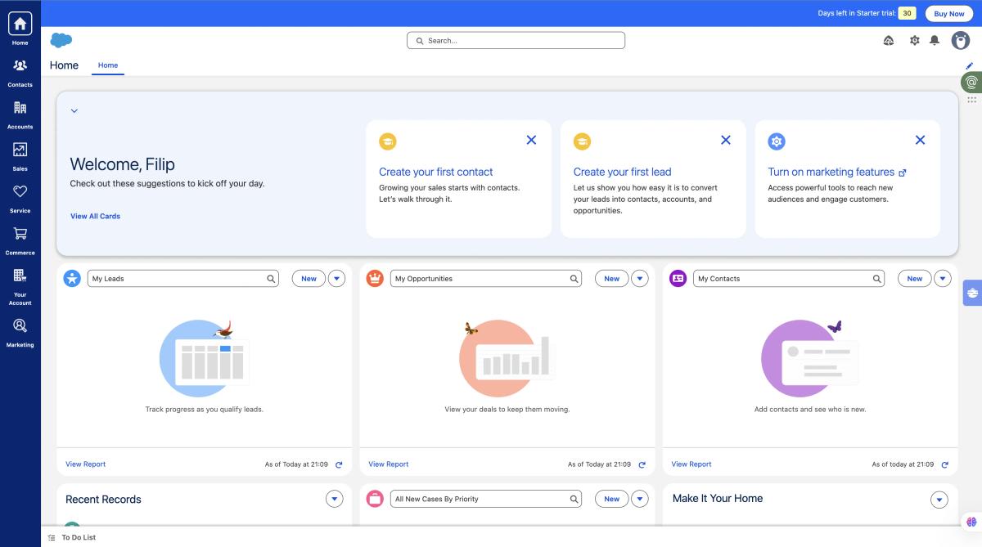Screen dimensions: 982x547
Task: Click the trial days left badge
Action: coord(907,14)
